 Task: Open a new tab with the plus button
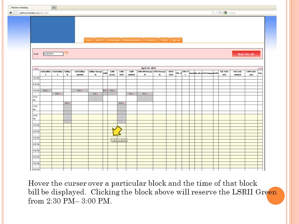(x=54, y=7)
